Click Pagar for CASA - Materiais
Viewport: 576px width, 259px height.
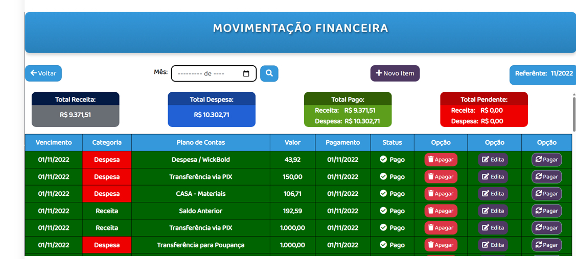coord(547,194)
